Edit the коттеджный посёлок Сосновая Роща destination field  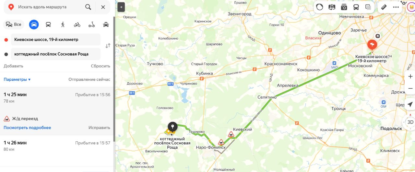pyautogui.click(x=56, y=54)
